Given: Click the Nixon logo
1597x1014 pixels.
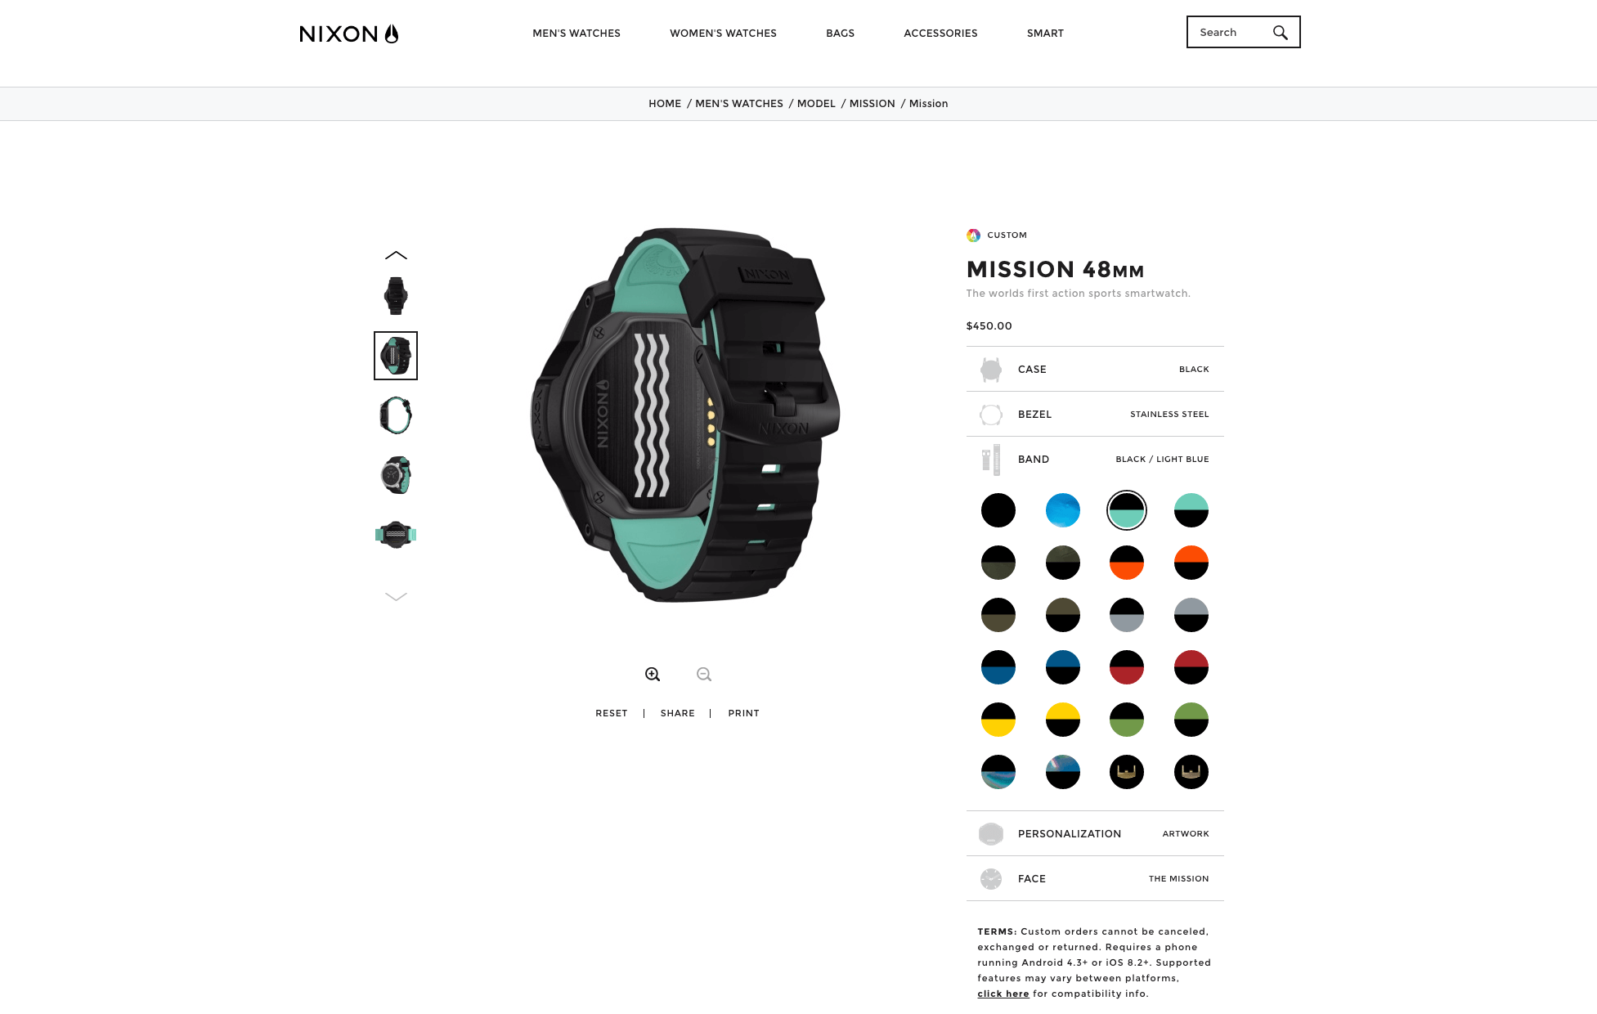Looking at the screenshot, I should pos(349,34).
